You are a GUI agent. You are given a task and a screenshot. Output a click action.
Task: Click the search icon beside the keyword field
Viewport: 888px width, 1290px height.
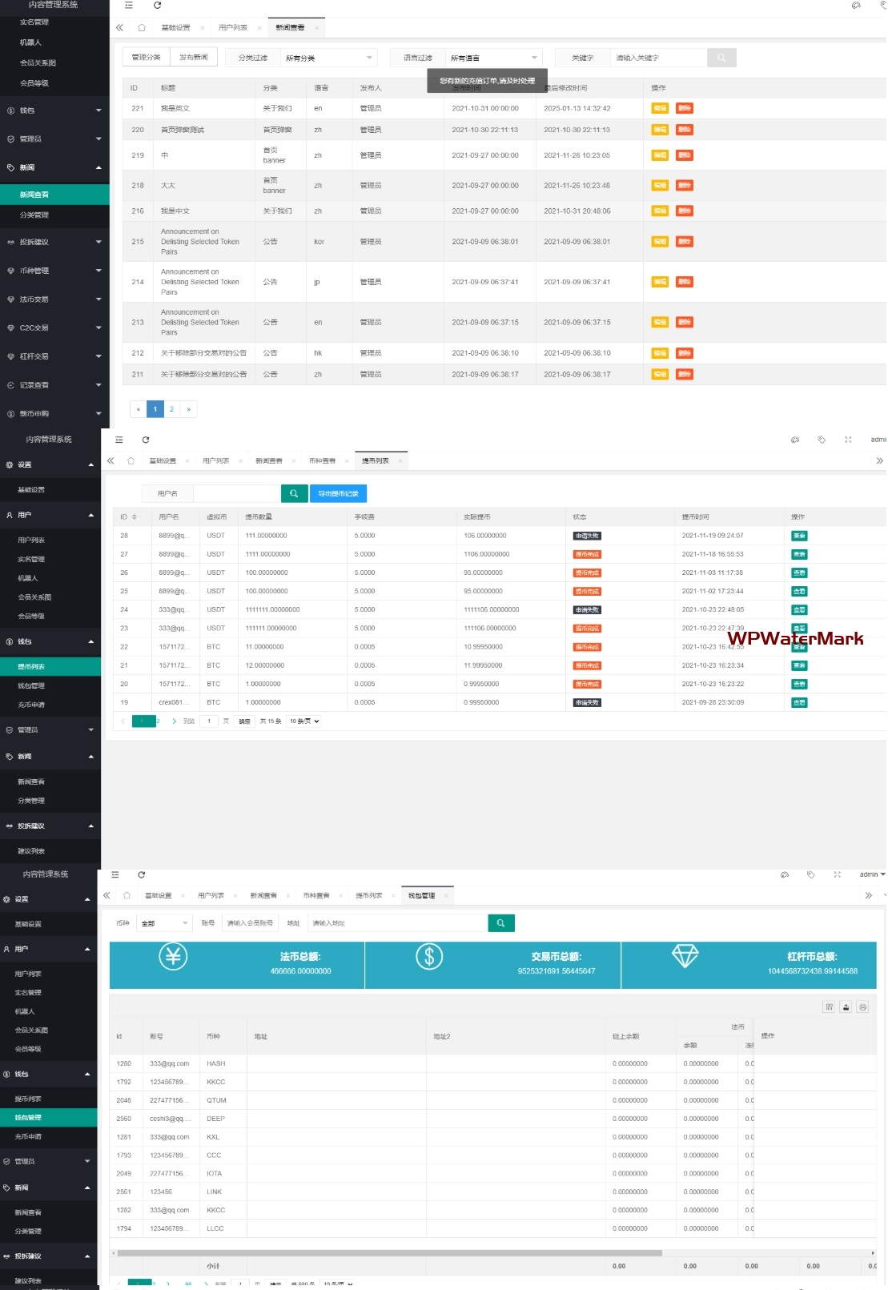(x=721, y=58)
